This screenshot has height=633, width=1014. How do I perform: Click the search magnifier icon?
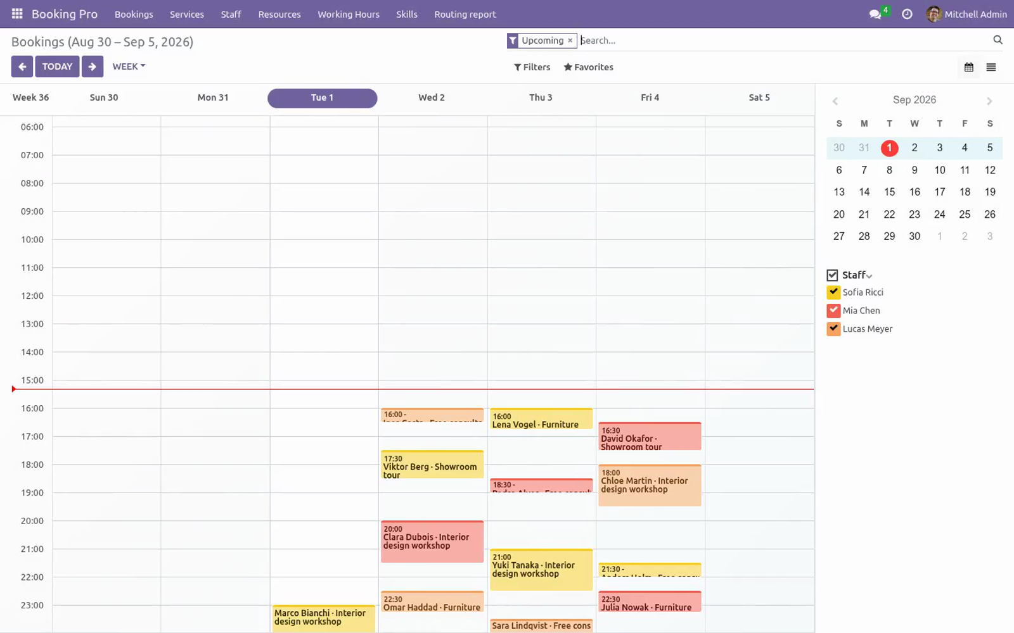[998, 40]
